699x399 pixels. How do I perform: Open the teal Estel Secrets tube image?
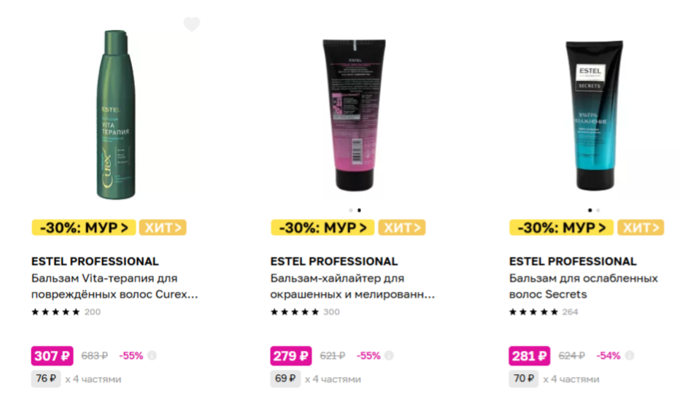[x=594, y=115]
